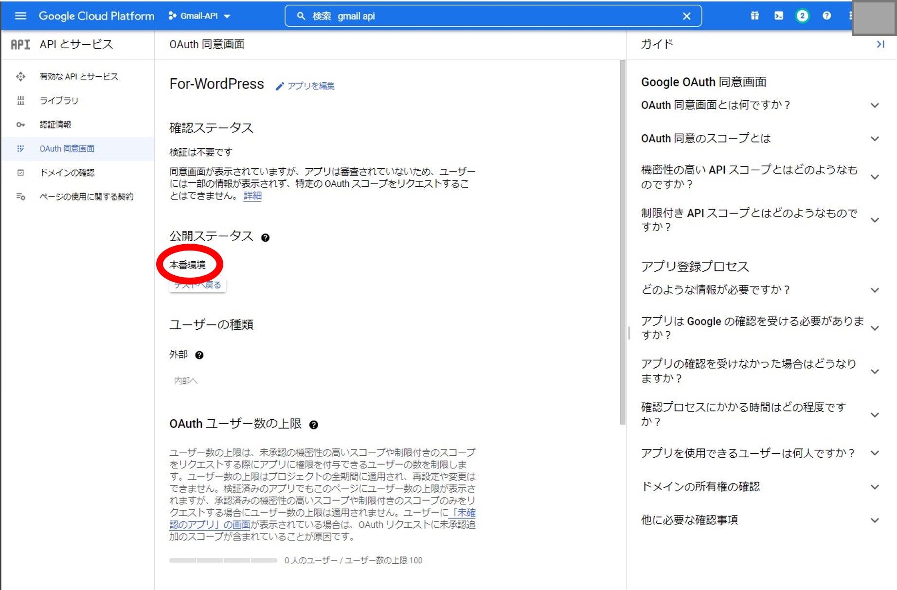Click the OAuth consent screen dots icon
This screenshot has width=897, height=590.
pyautogui.click(x=20, y=148)
